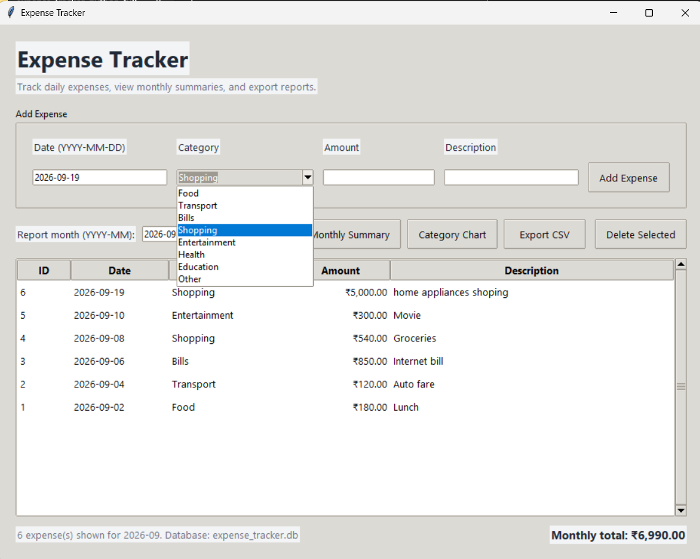Maximize the Expense Tracker window
Screen dimensions: 700x559
[649, 12]
